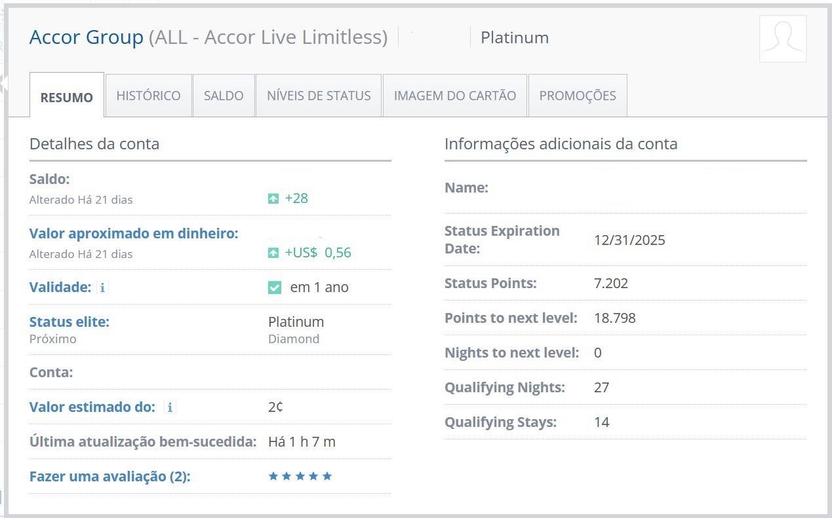Click the Status Expiration Date label

(x=502, y=240)
